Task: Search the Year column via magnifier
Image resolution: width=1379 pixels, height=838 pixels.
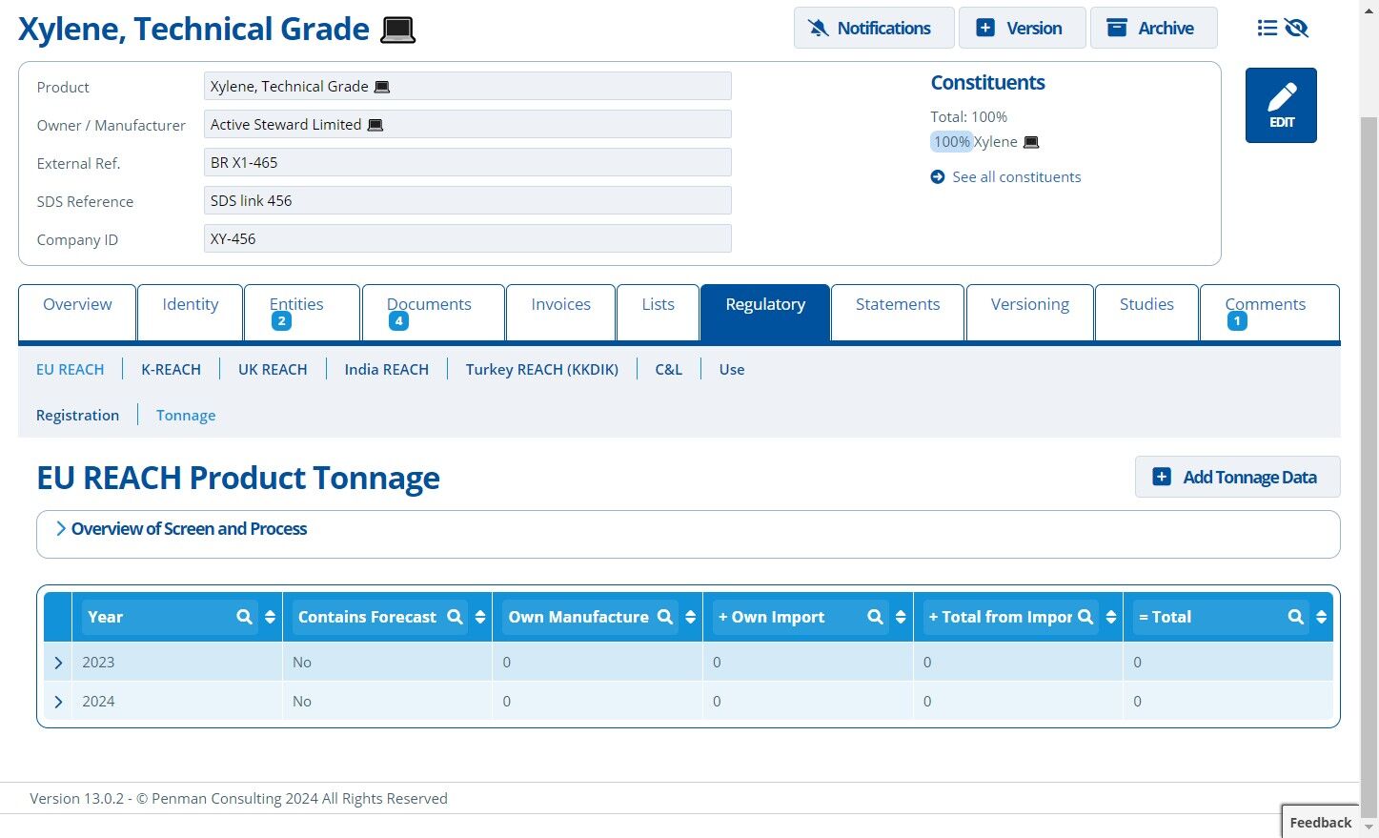Action: click(x=245, y=617)
